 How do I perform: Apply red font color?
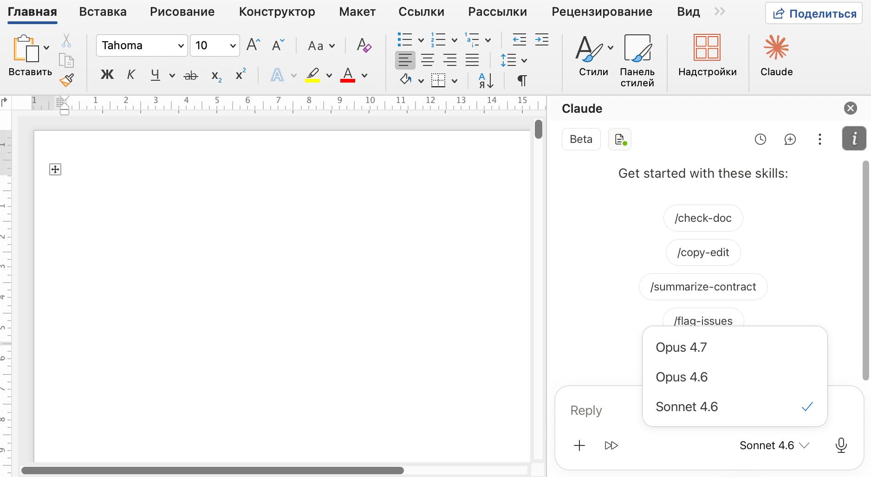point(348,75)
